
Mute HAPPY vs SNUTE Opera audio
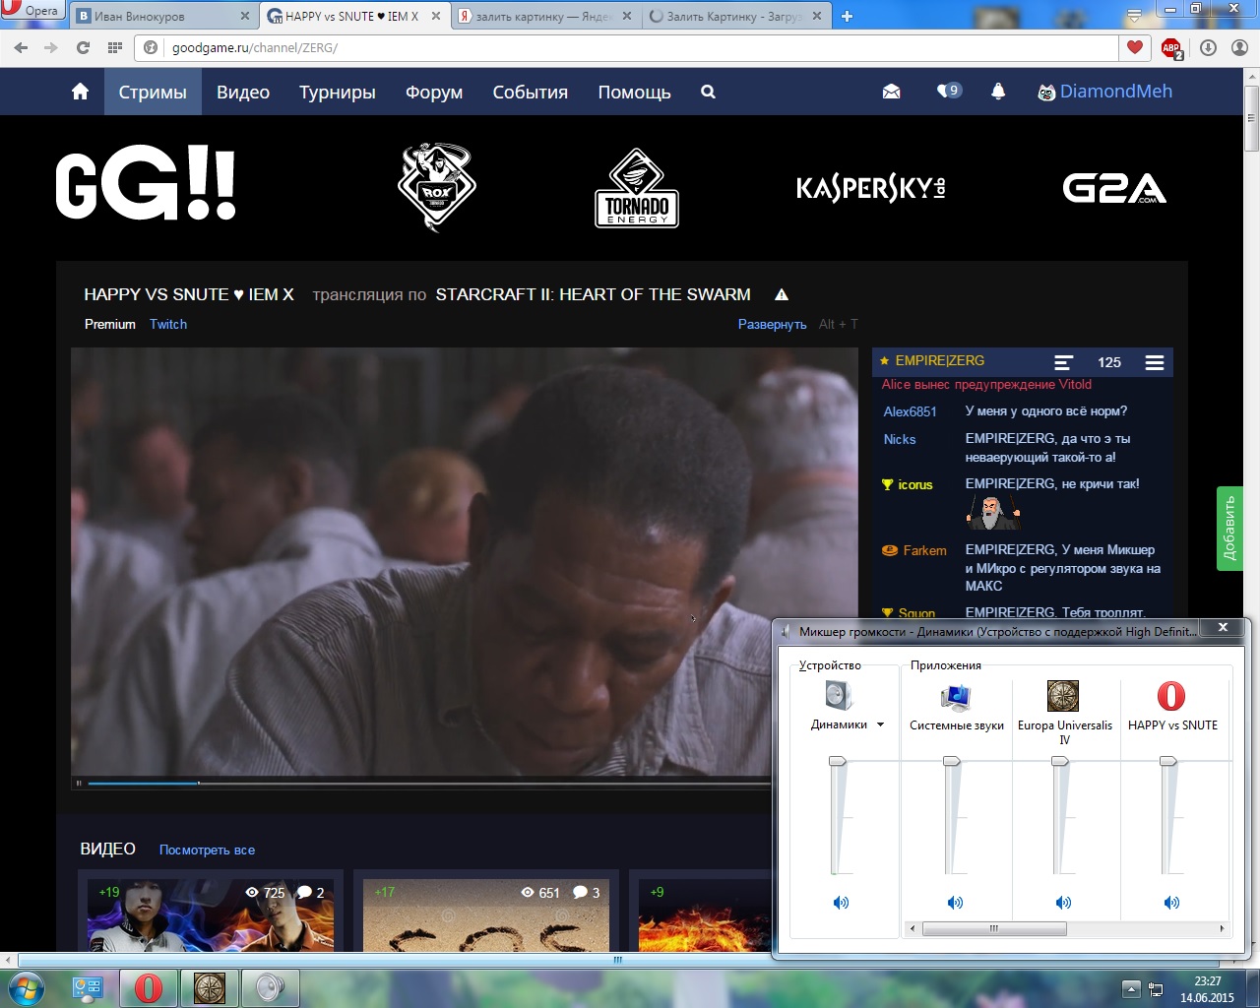[x=1171, y=902]
